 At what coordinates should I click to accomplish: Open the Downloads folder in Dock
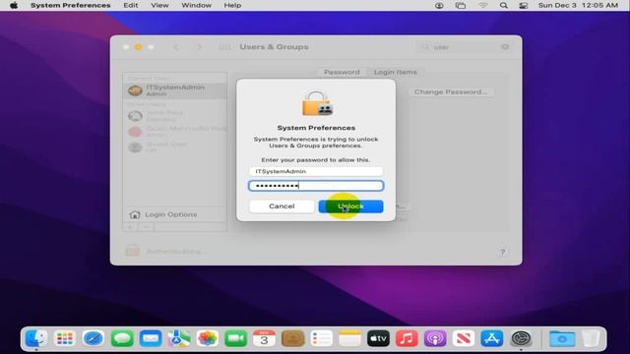pos(562,338)
